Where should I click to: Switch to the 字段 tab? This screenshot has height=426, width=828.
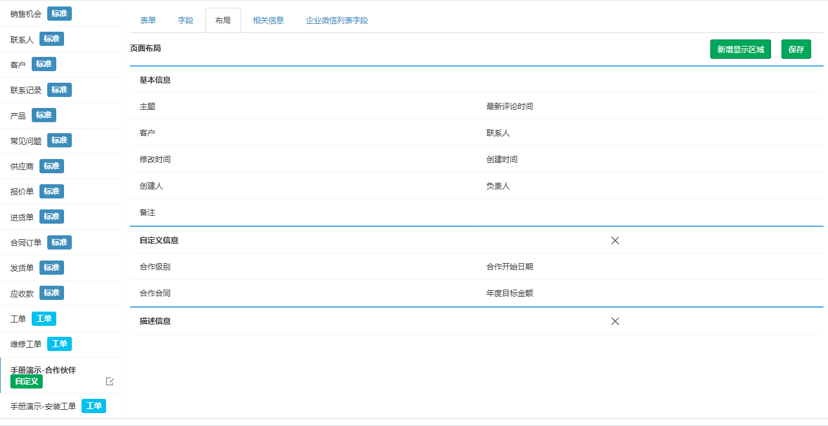click(186, 20)
